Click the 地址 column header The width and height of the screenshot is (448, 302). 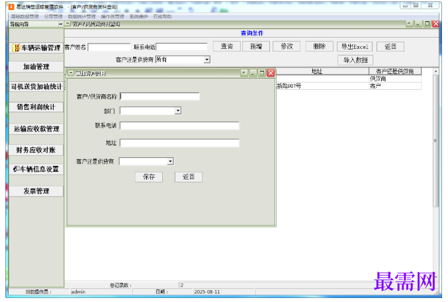pos(316,71)
